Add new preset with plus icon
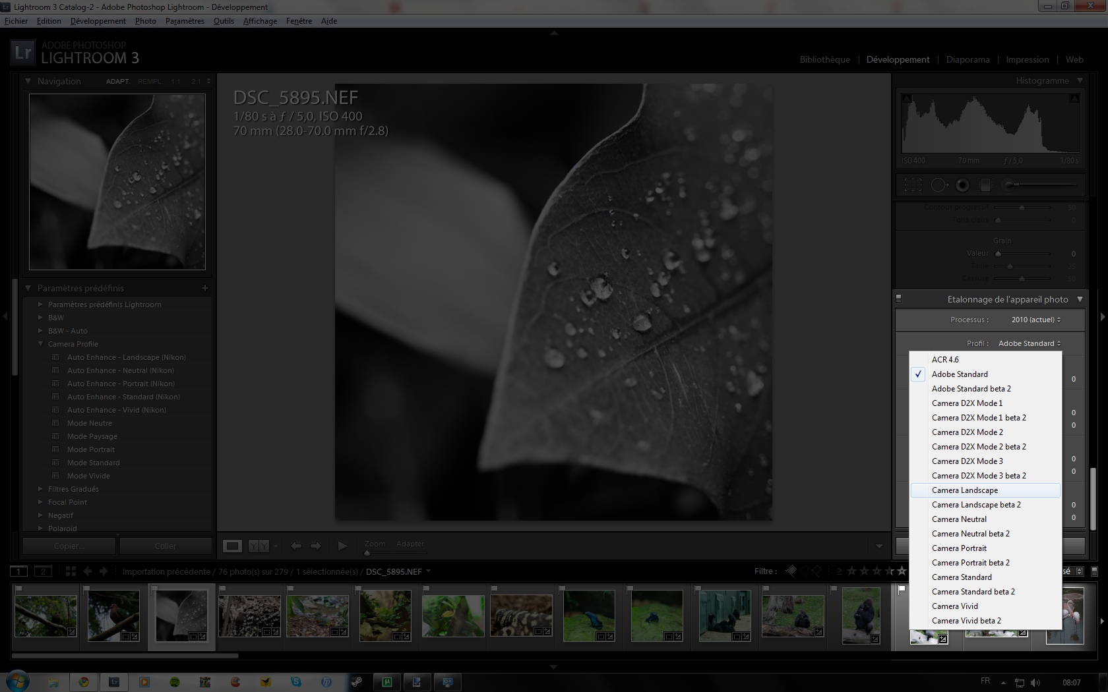This screenshot has width=1108, height=692. [204, 288]
